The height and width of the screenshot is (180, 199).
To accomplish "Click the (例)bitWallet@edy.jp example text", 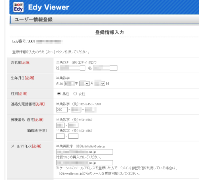I will point(90,146).
